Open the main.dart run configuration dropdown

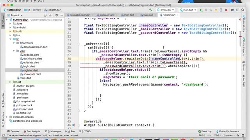click(188, 10)
